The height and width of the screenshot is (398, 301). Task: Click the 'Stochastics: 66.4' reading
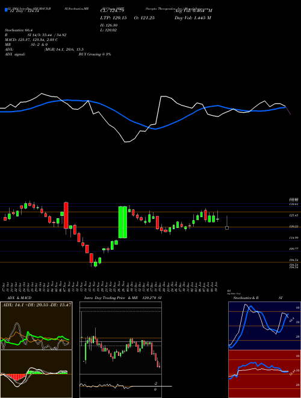pyautogui.click(x=20, y=30)
